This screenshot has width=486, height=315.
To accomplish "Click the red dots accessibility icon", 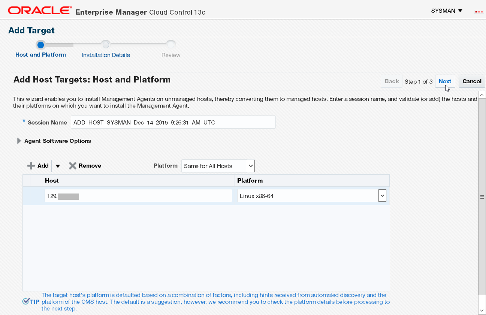I will tap(479, 12).
